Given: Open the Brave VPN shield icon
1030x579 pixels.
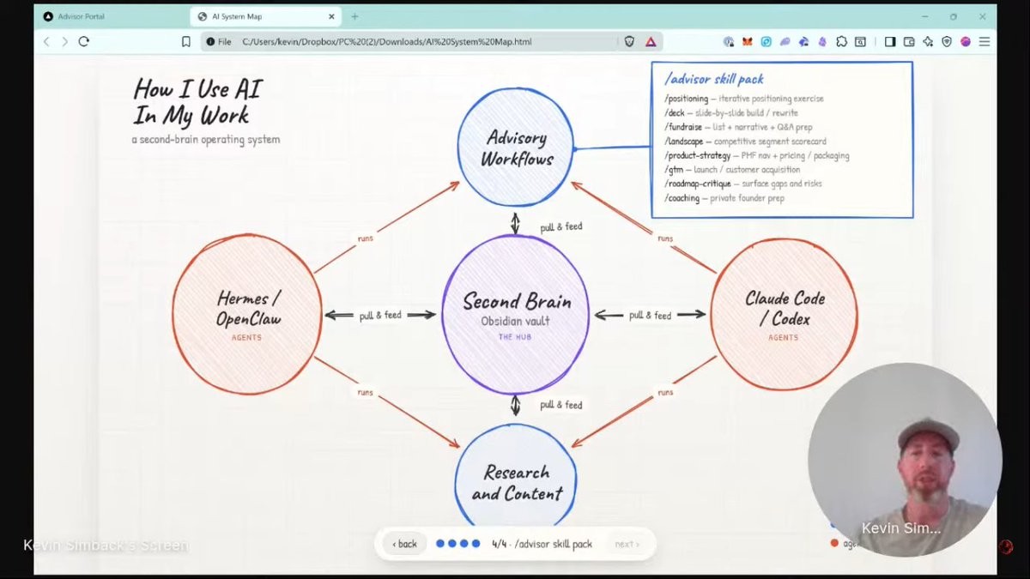Looking at the screenshot, I should point(947,41).
